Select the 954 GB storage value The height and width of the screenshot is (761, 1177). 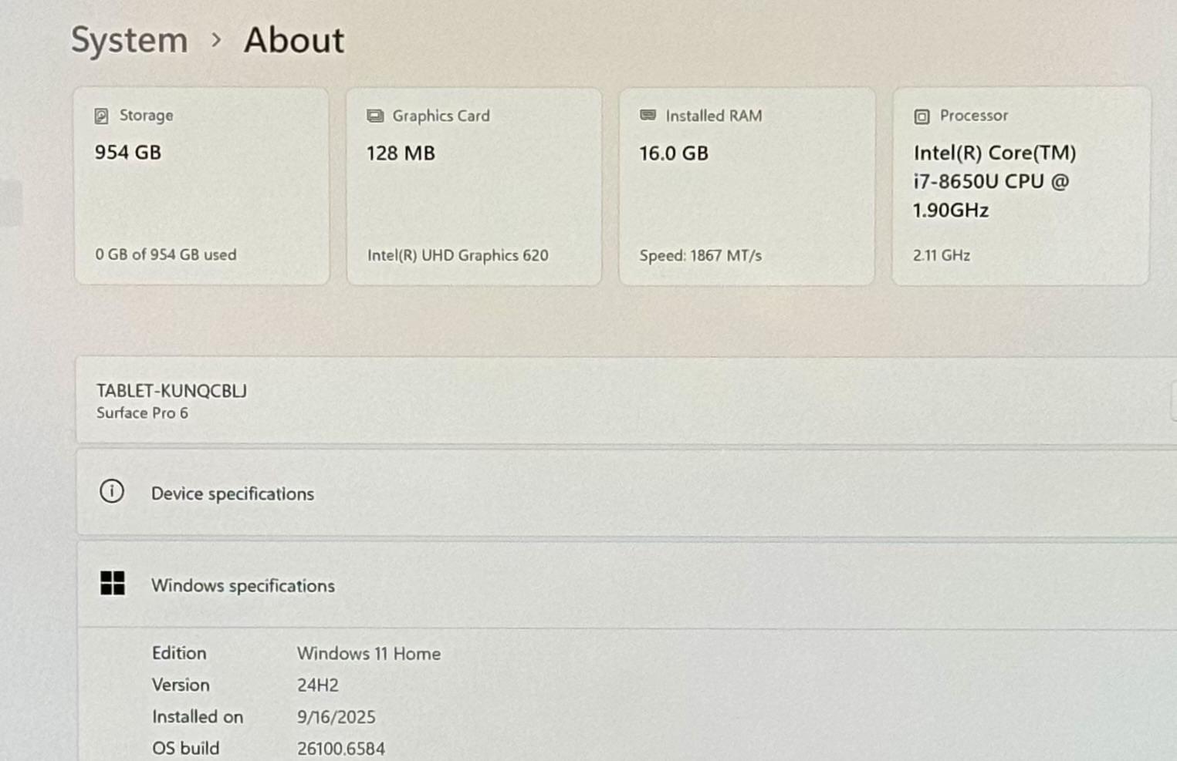128,153
